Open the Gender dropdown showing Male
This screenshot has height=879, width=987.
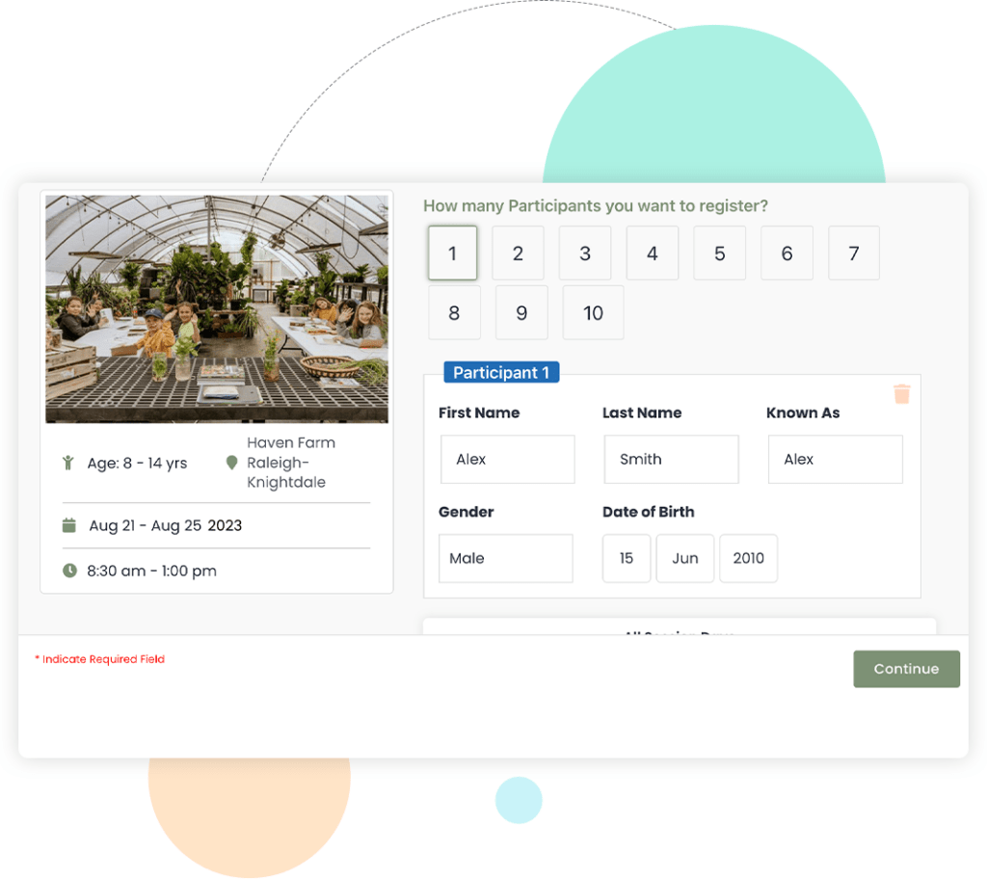505,558
